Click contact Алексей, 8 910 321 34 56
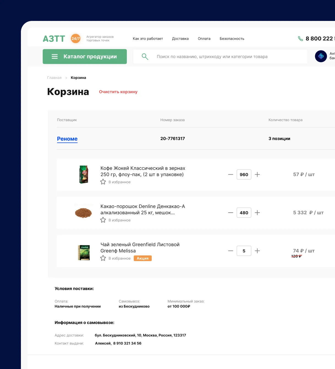 (118, 343)
